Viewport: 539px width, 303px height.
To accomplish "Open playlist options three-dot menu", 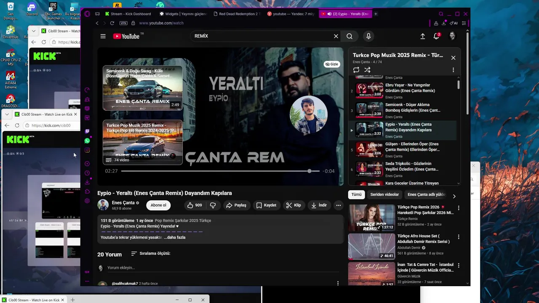I will click(453, 70).
